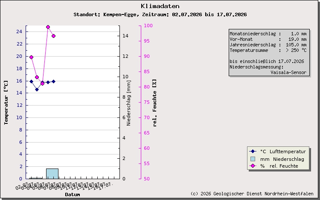Click the '75' tick on humidity axis
Screen dimensions: 320x200
tap(147, 102)
